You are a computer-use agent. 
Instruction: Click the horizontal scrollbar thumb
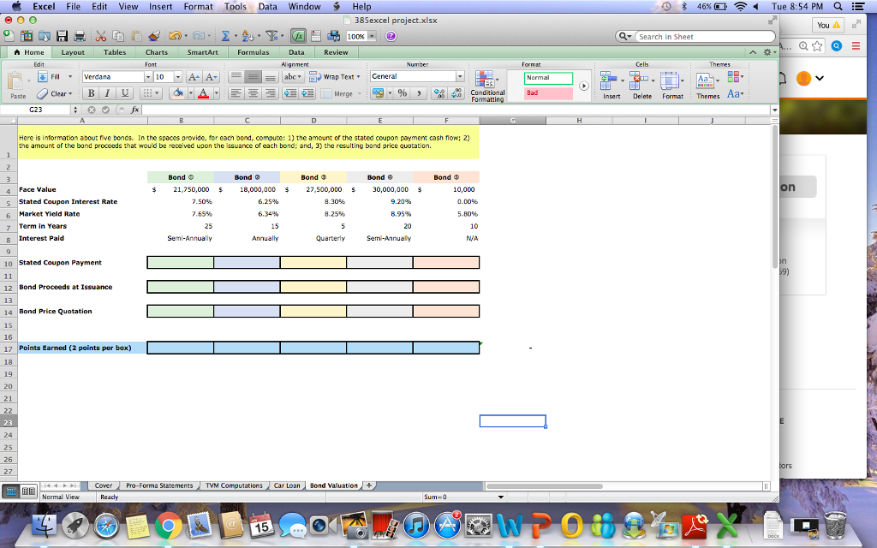coord(544,486)
